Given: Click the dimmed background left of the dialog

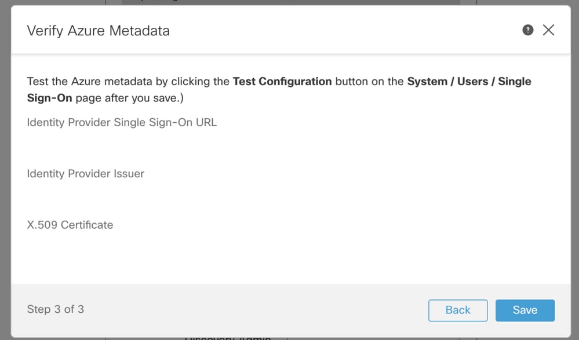Looking at the screenshot, I should point(5,170).
